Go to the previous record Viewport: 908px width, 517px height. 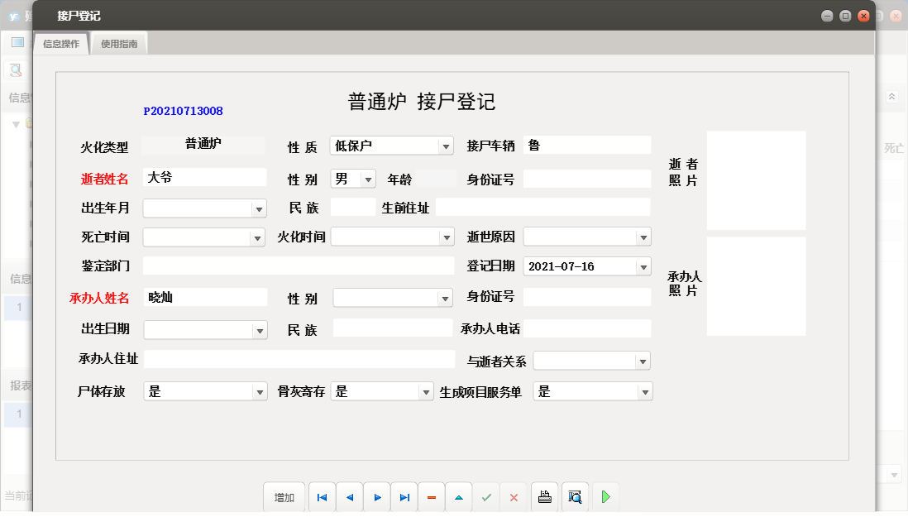349,496
